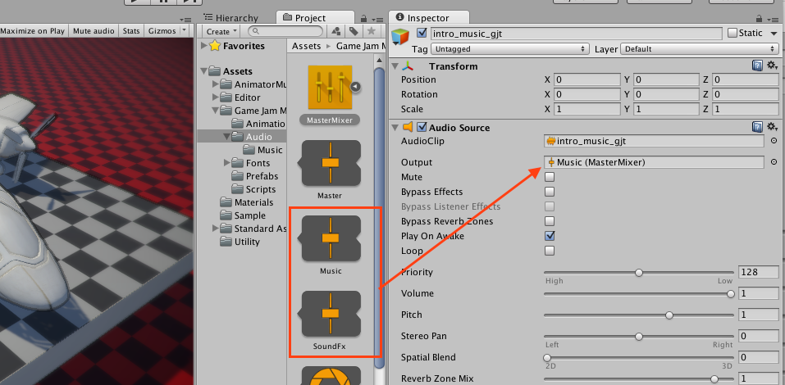Click the Priority slider handle
The width and height of the screenshot is (785, 385).
(639, 273)
